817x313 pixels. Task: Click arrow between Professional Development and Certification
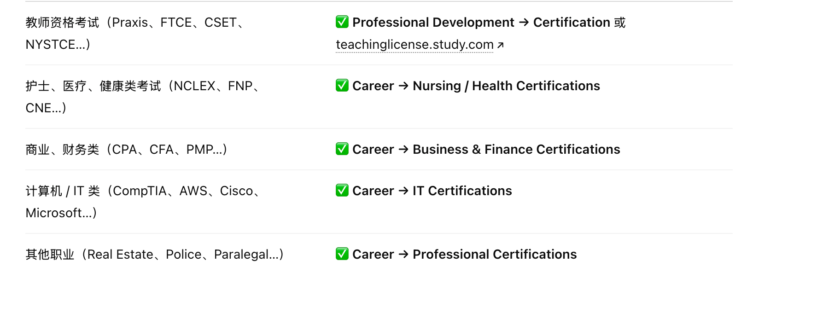(524, 22)
